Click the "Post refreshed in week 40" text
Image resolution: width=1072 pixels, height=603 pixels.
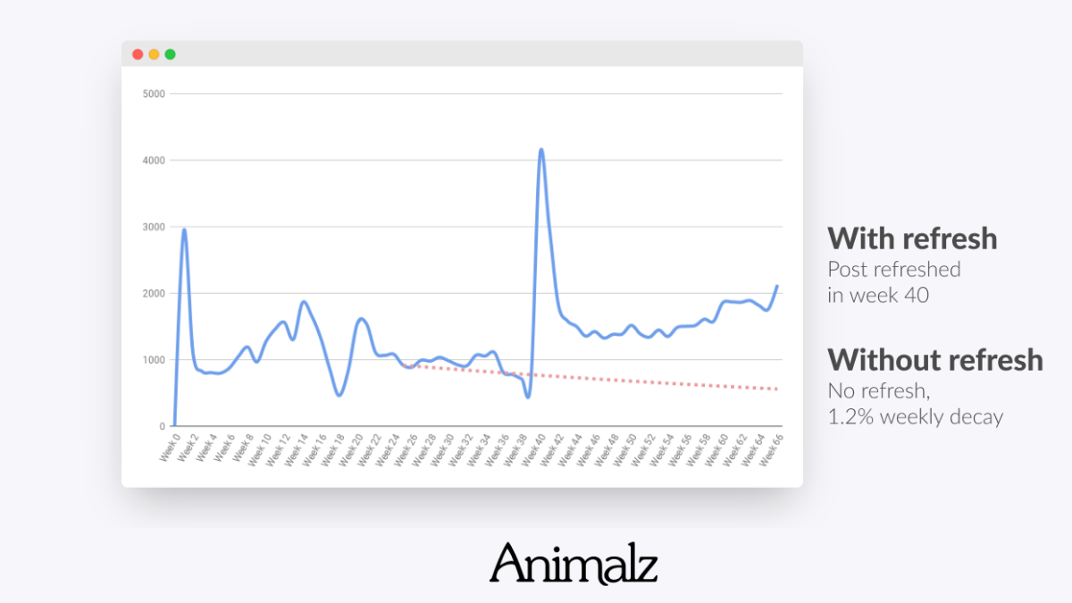893,281
